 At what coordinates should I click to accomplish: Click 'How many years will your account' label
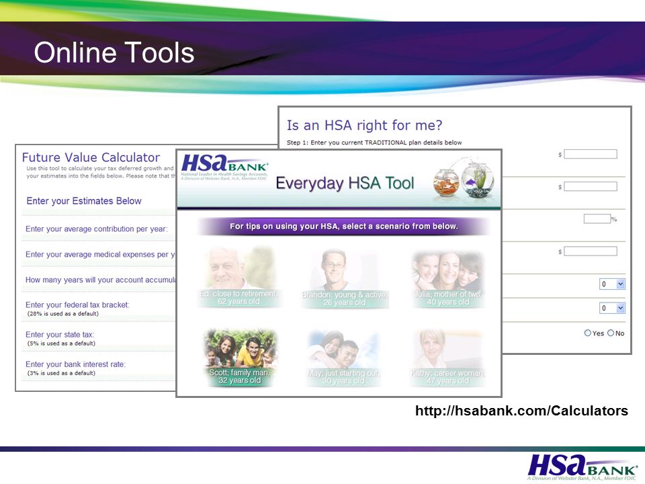(101, 280)
